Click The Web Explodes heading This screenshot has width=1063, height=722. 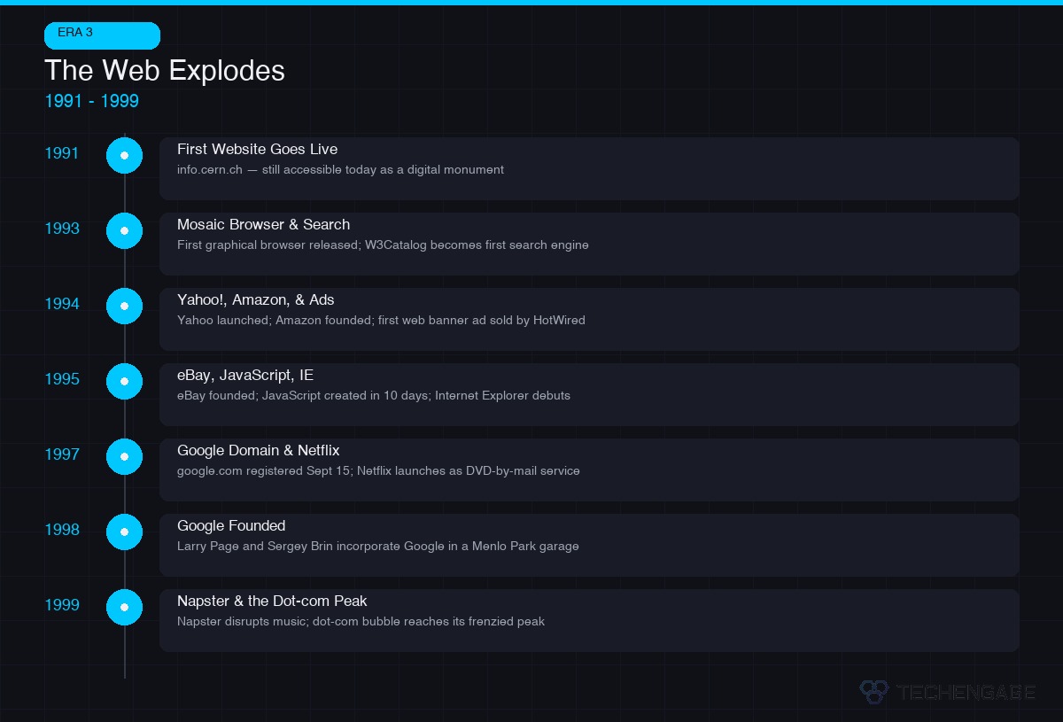point(165,71)
